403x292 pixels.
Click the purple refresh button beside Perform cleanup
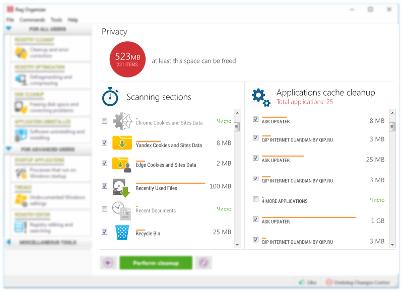(x=204, y=263)
